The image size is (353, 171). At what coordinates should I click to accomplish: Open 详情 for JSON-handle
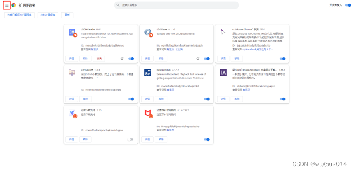[71, 58]
